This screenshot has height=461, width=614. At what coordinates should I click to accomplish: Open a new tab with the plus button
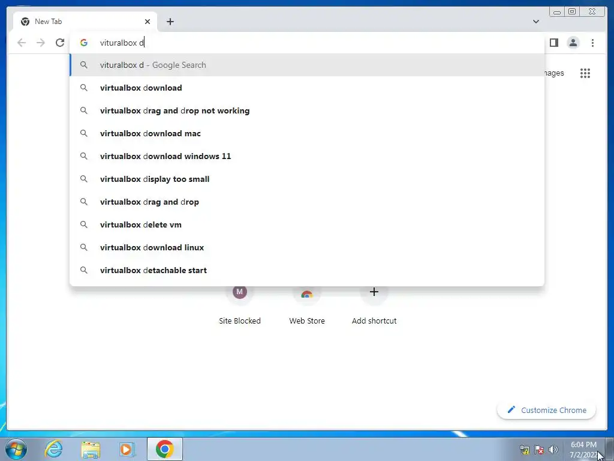(x=170, y=22)
